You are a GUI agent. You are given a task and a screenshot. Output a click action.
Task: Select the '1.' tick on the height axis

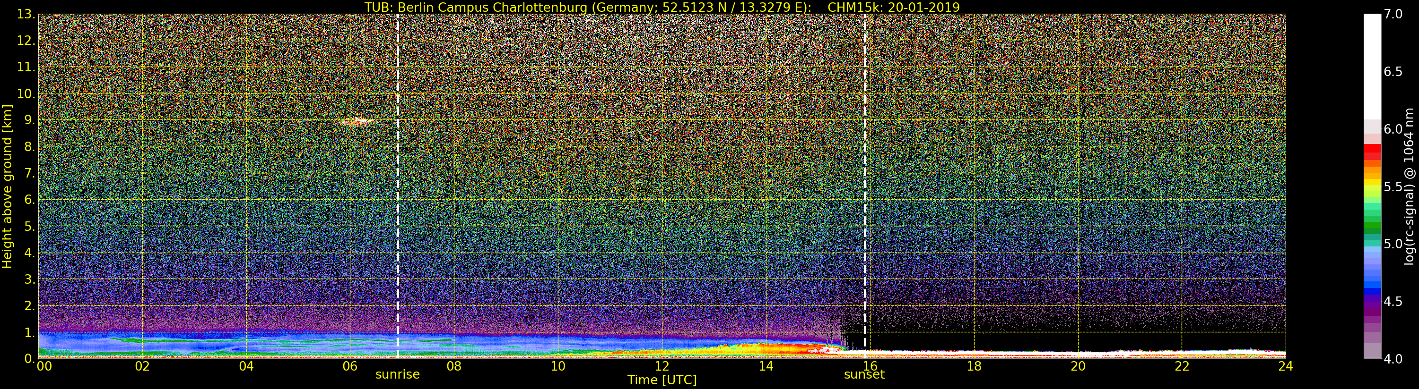tap(29, 332)
